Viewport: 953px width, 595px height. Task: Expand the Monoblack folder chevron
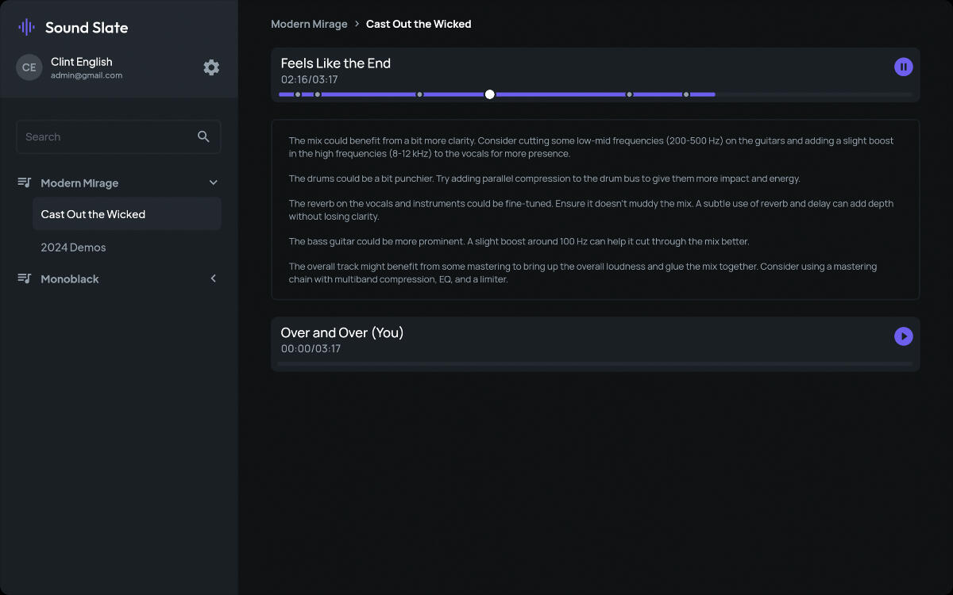[x=213, y=278]
